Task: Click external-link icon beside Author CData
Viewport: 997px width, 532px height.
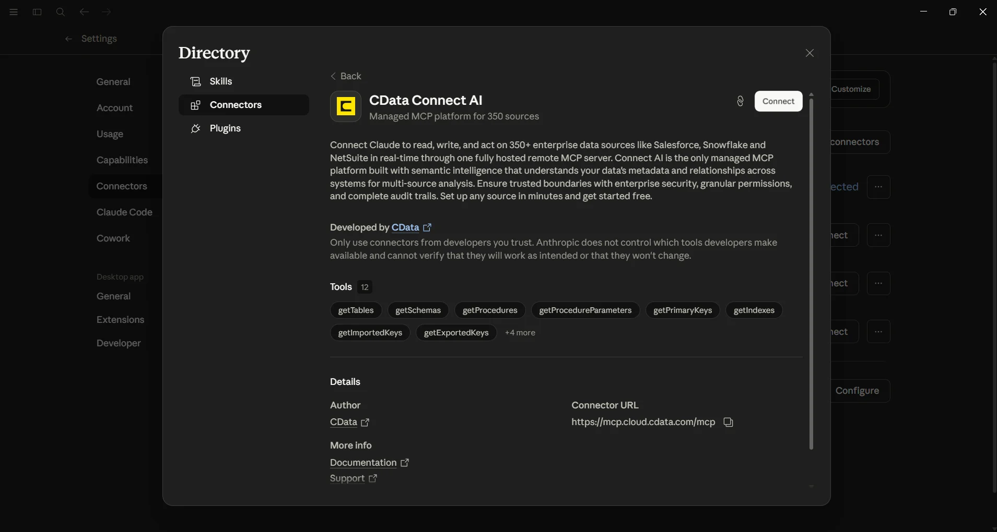Action: pos(365,422)
